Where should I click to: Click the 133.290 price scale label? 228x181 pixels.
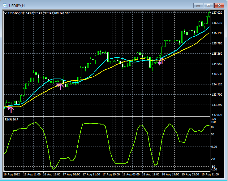click(x=217, y=105)
